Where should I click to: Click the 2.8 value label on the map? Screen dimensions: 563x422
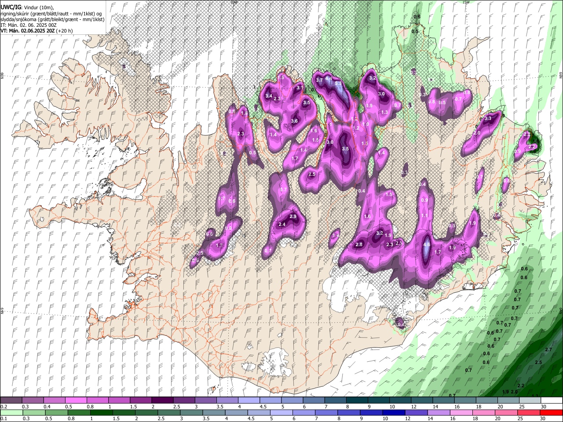(x=359, y=244)
